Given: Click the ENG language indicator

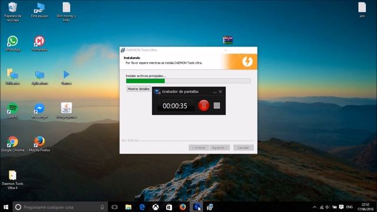Looking at the screenshot, I should click(349, 207).
